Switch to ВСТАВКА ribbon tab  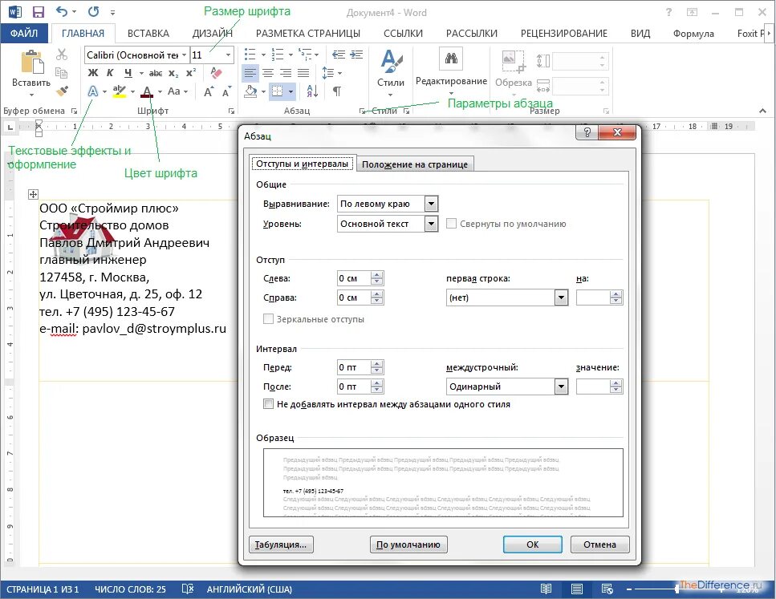[x=148, y=33]
